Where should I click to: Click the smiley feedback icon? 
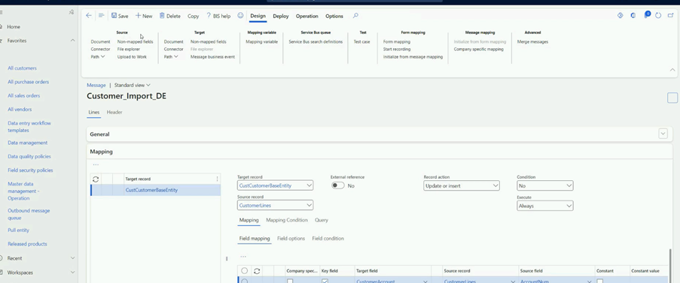click(x=240, y=16)
